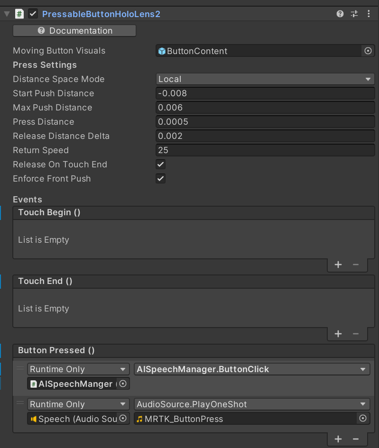Open the component three-dot context menu
The width and height of the screenshot is (379, 448).
(369, 14)
